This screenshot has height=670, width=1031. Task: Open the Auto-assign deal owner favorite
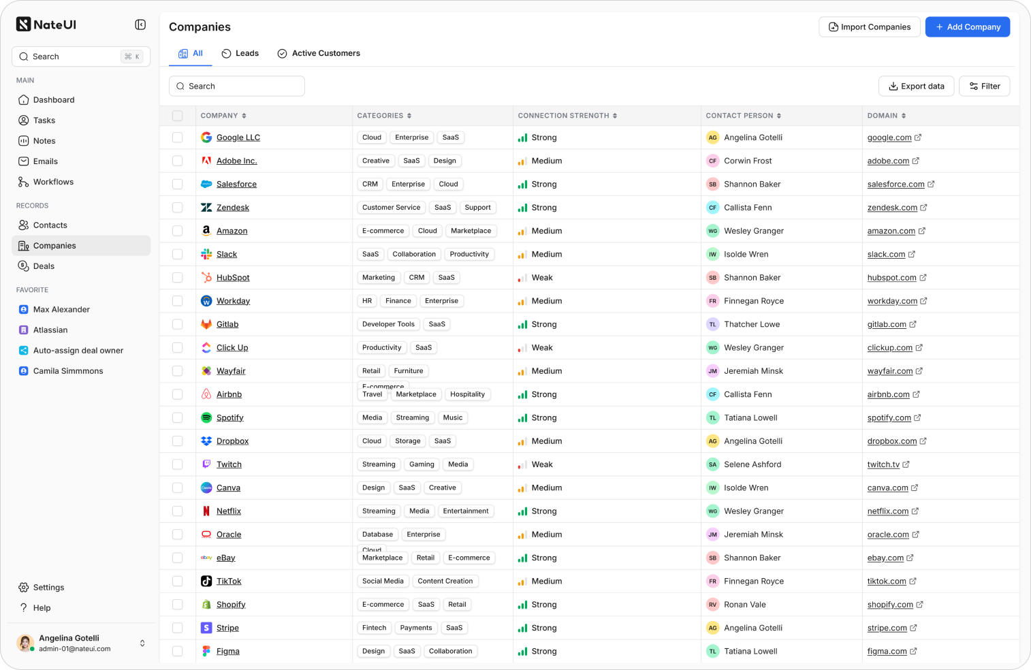click(x=81, y=351)
